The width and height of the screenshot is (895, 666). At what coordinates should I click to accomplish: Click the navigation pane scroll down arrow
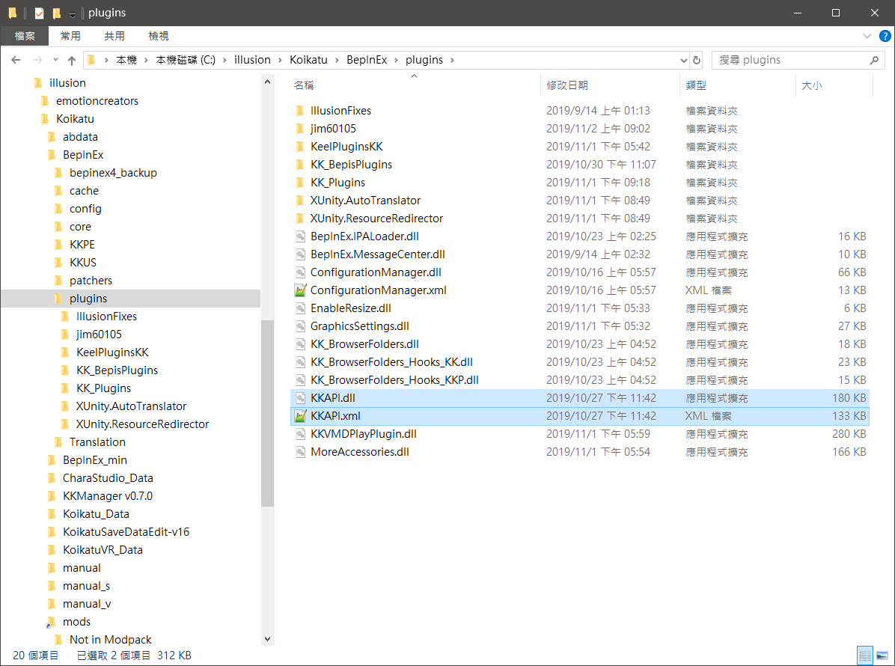tap(267, 639)
